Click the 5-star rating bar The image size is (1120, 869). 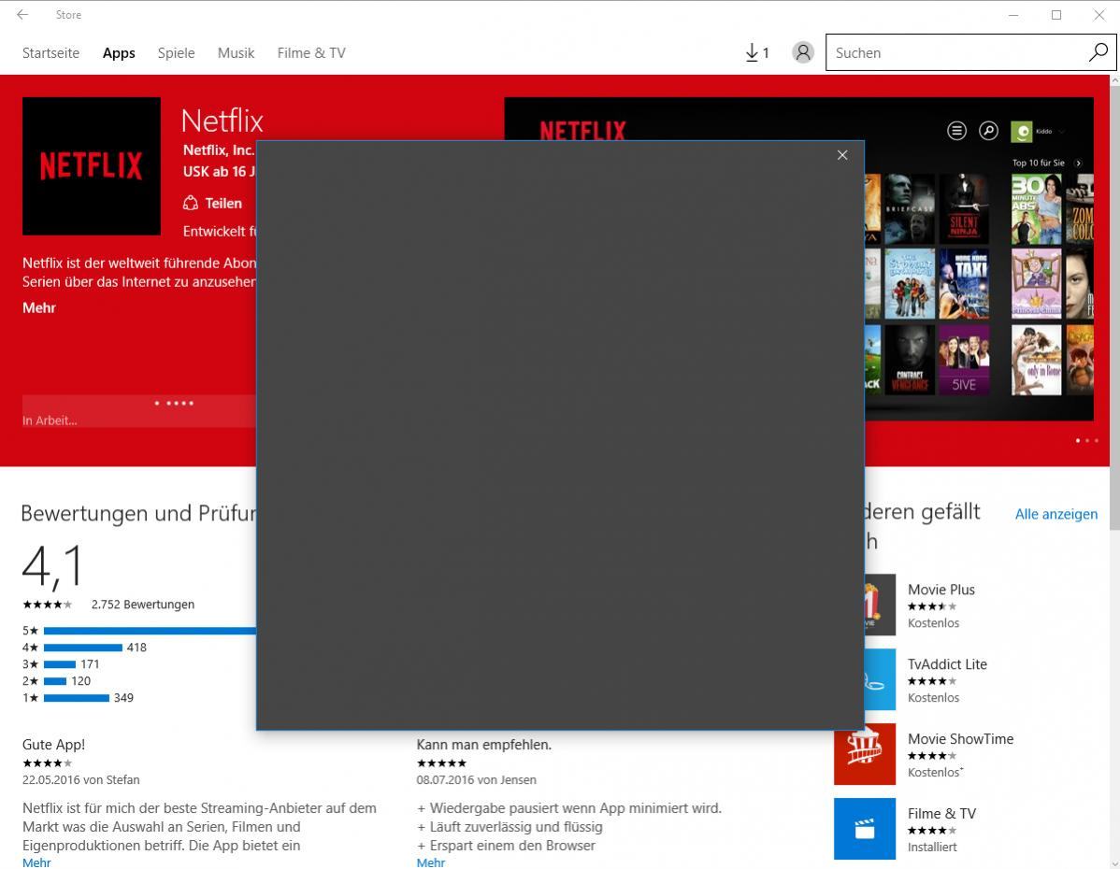pyautogui.click(x=150, y=631)
